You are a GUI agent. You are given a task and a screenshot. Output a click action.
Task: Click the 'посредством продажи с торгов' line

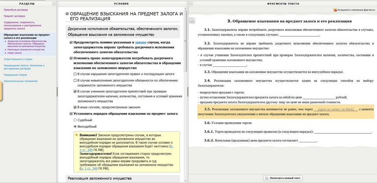click(x=221, y=92)
